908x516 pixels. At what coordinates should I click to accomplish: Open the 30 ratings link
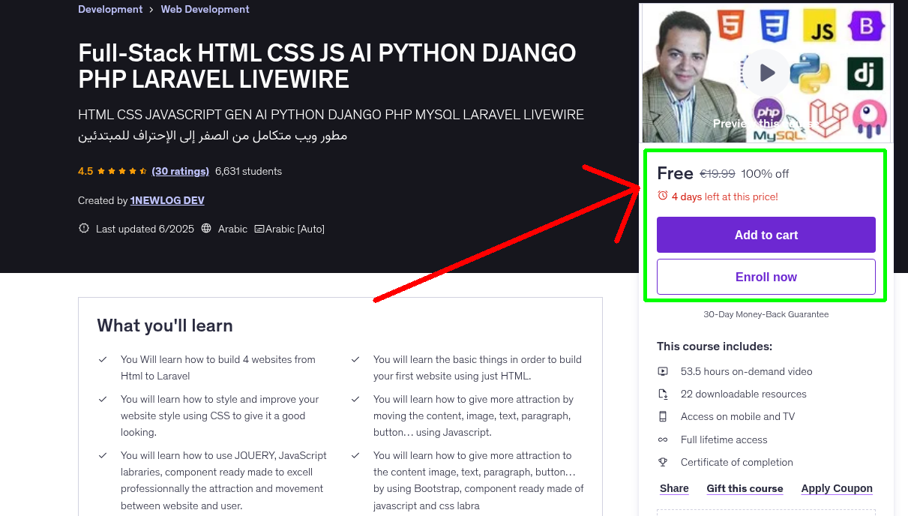point(180,171)
